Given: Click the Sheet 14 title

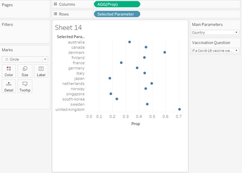Looking at the screenshot, I should coord(68,28).
